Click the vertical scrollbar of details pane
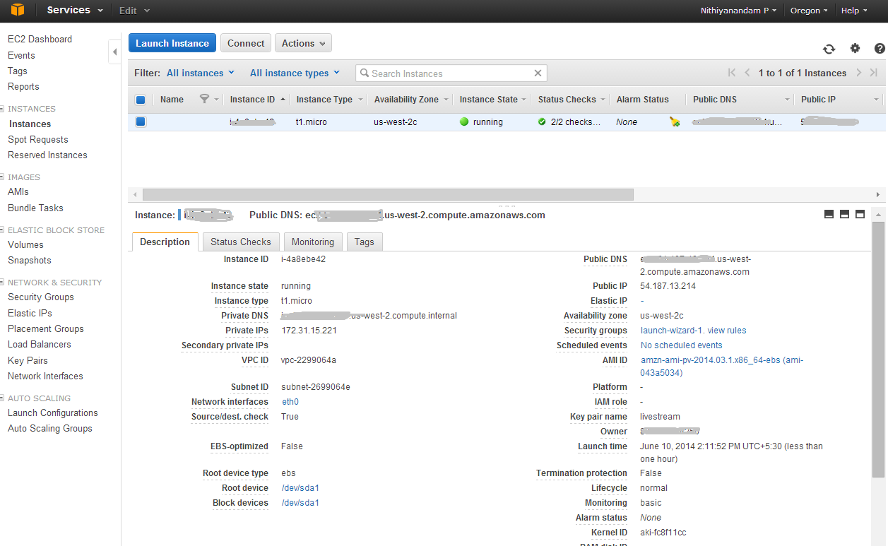Viewport: 888px width, 546px height. pyautogui.click(x=879, y=349)
